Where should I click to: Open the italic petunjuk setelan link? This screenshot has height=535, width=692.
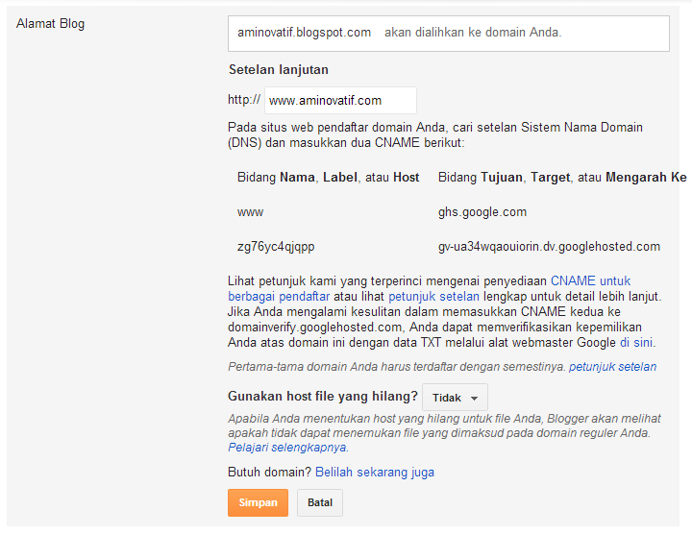pyautogui.click(x=612, y=367)
